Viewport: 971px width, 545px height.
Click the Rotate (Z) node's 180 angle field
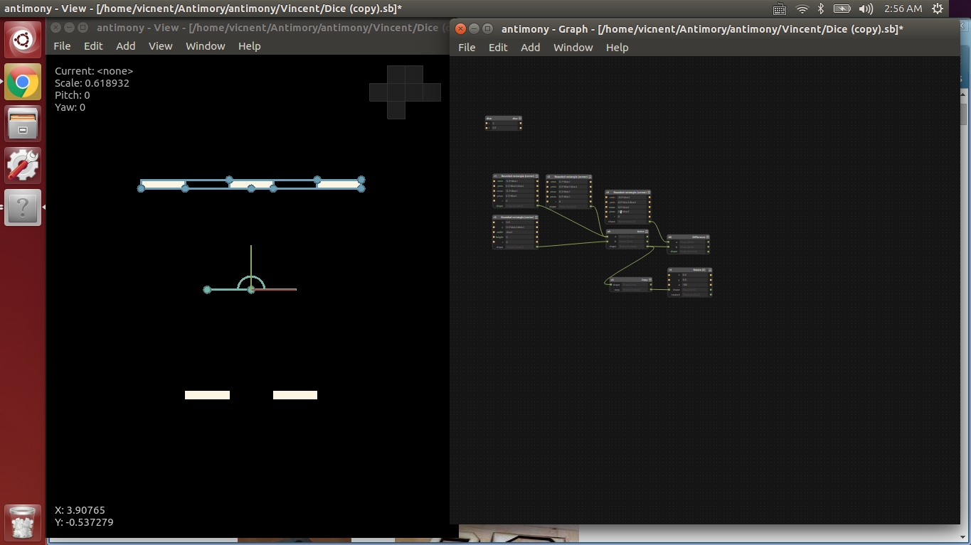694,285
